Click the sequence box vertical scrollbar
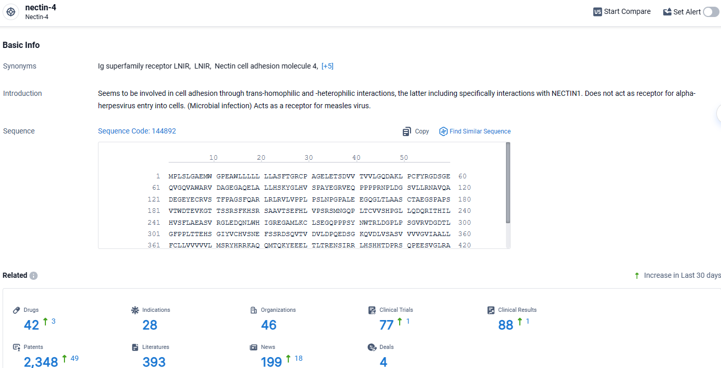Screen dimensions: 721x368 [x=508, y=183]
